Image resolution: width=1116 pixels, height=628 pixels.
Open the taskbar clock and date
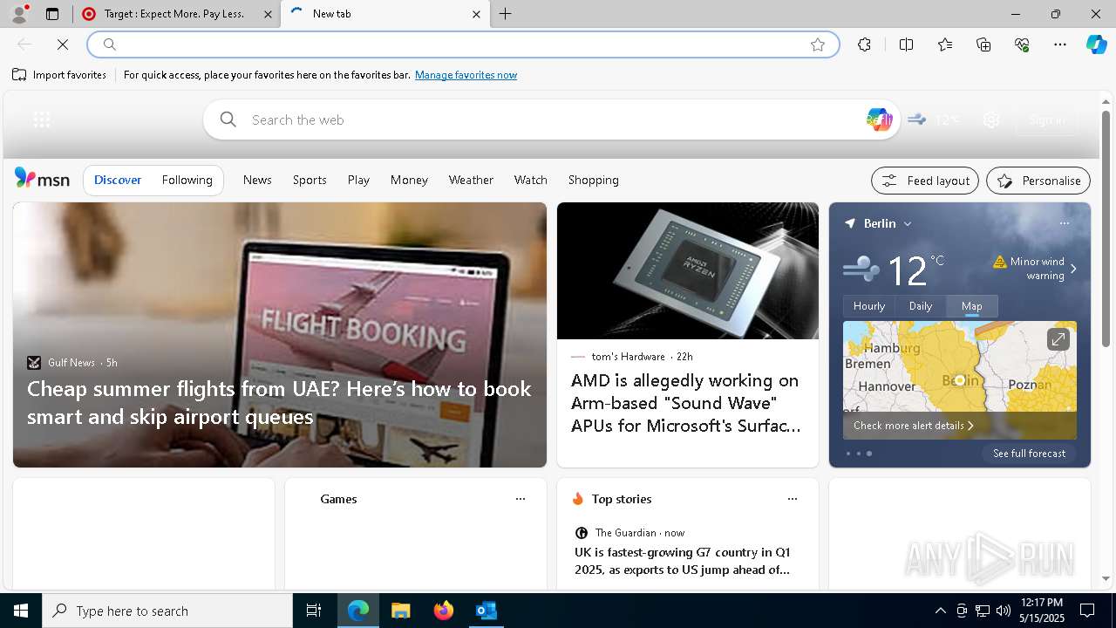pyautogui.click(x=1041, y=611)
